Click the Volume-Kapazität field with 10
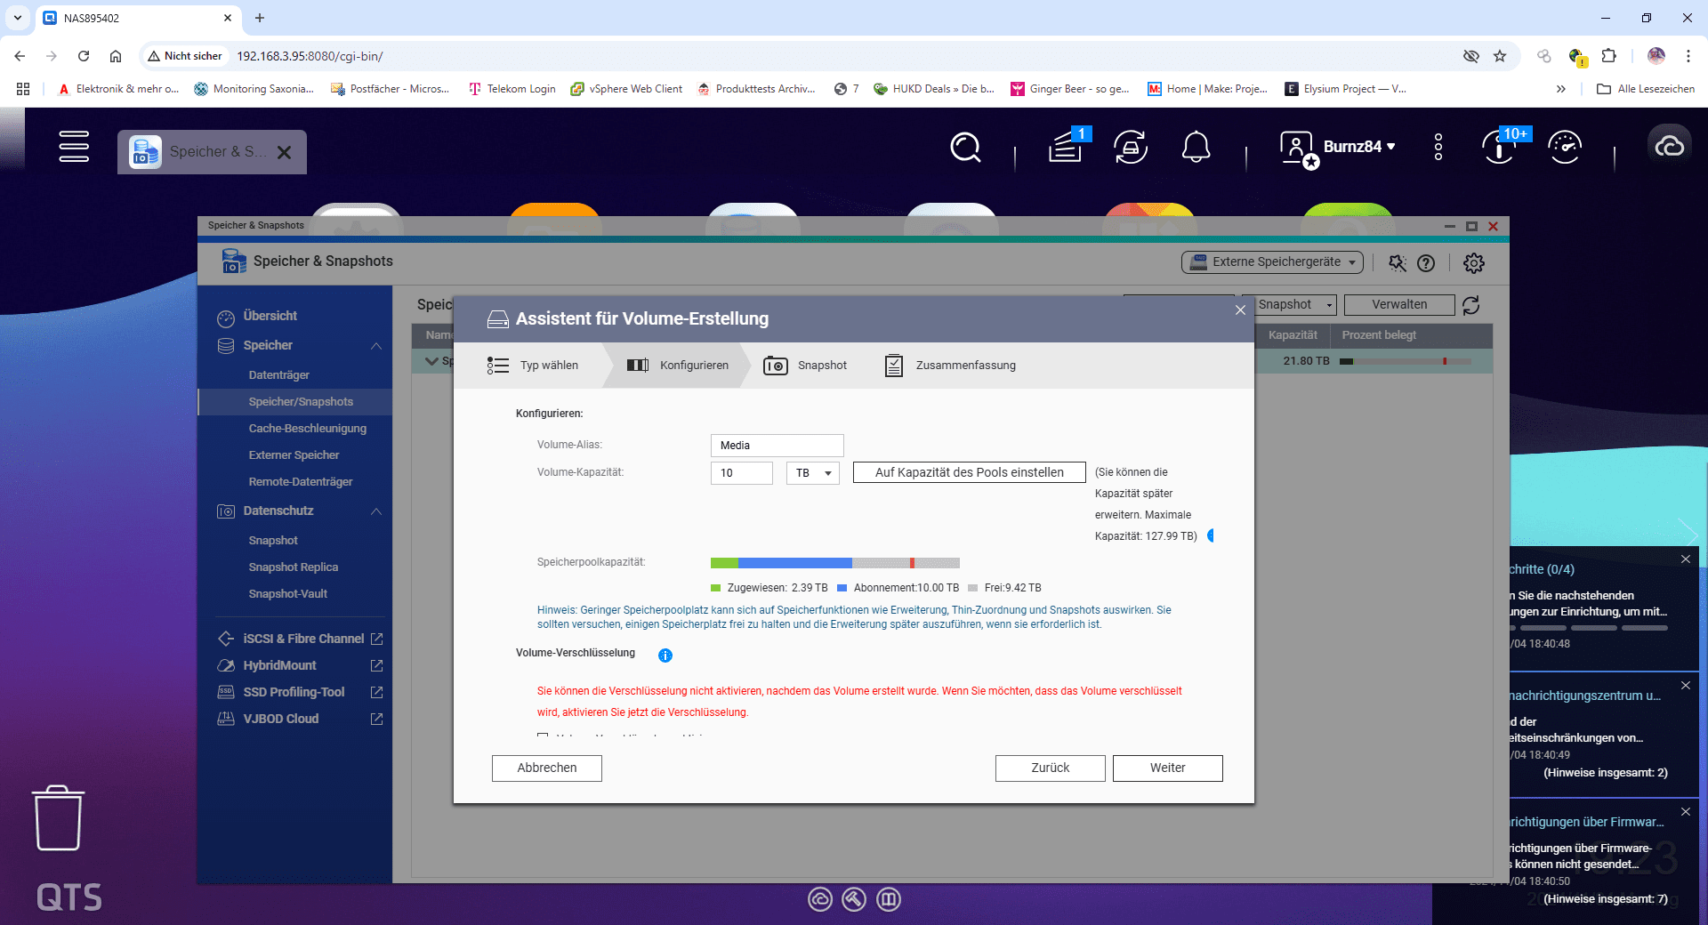 (x=741, y=473)
